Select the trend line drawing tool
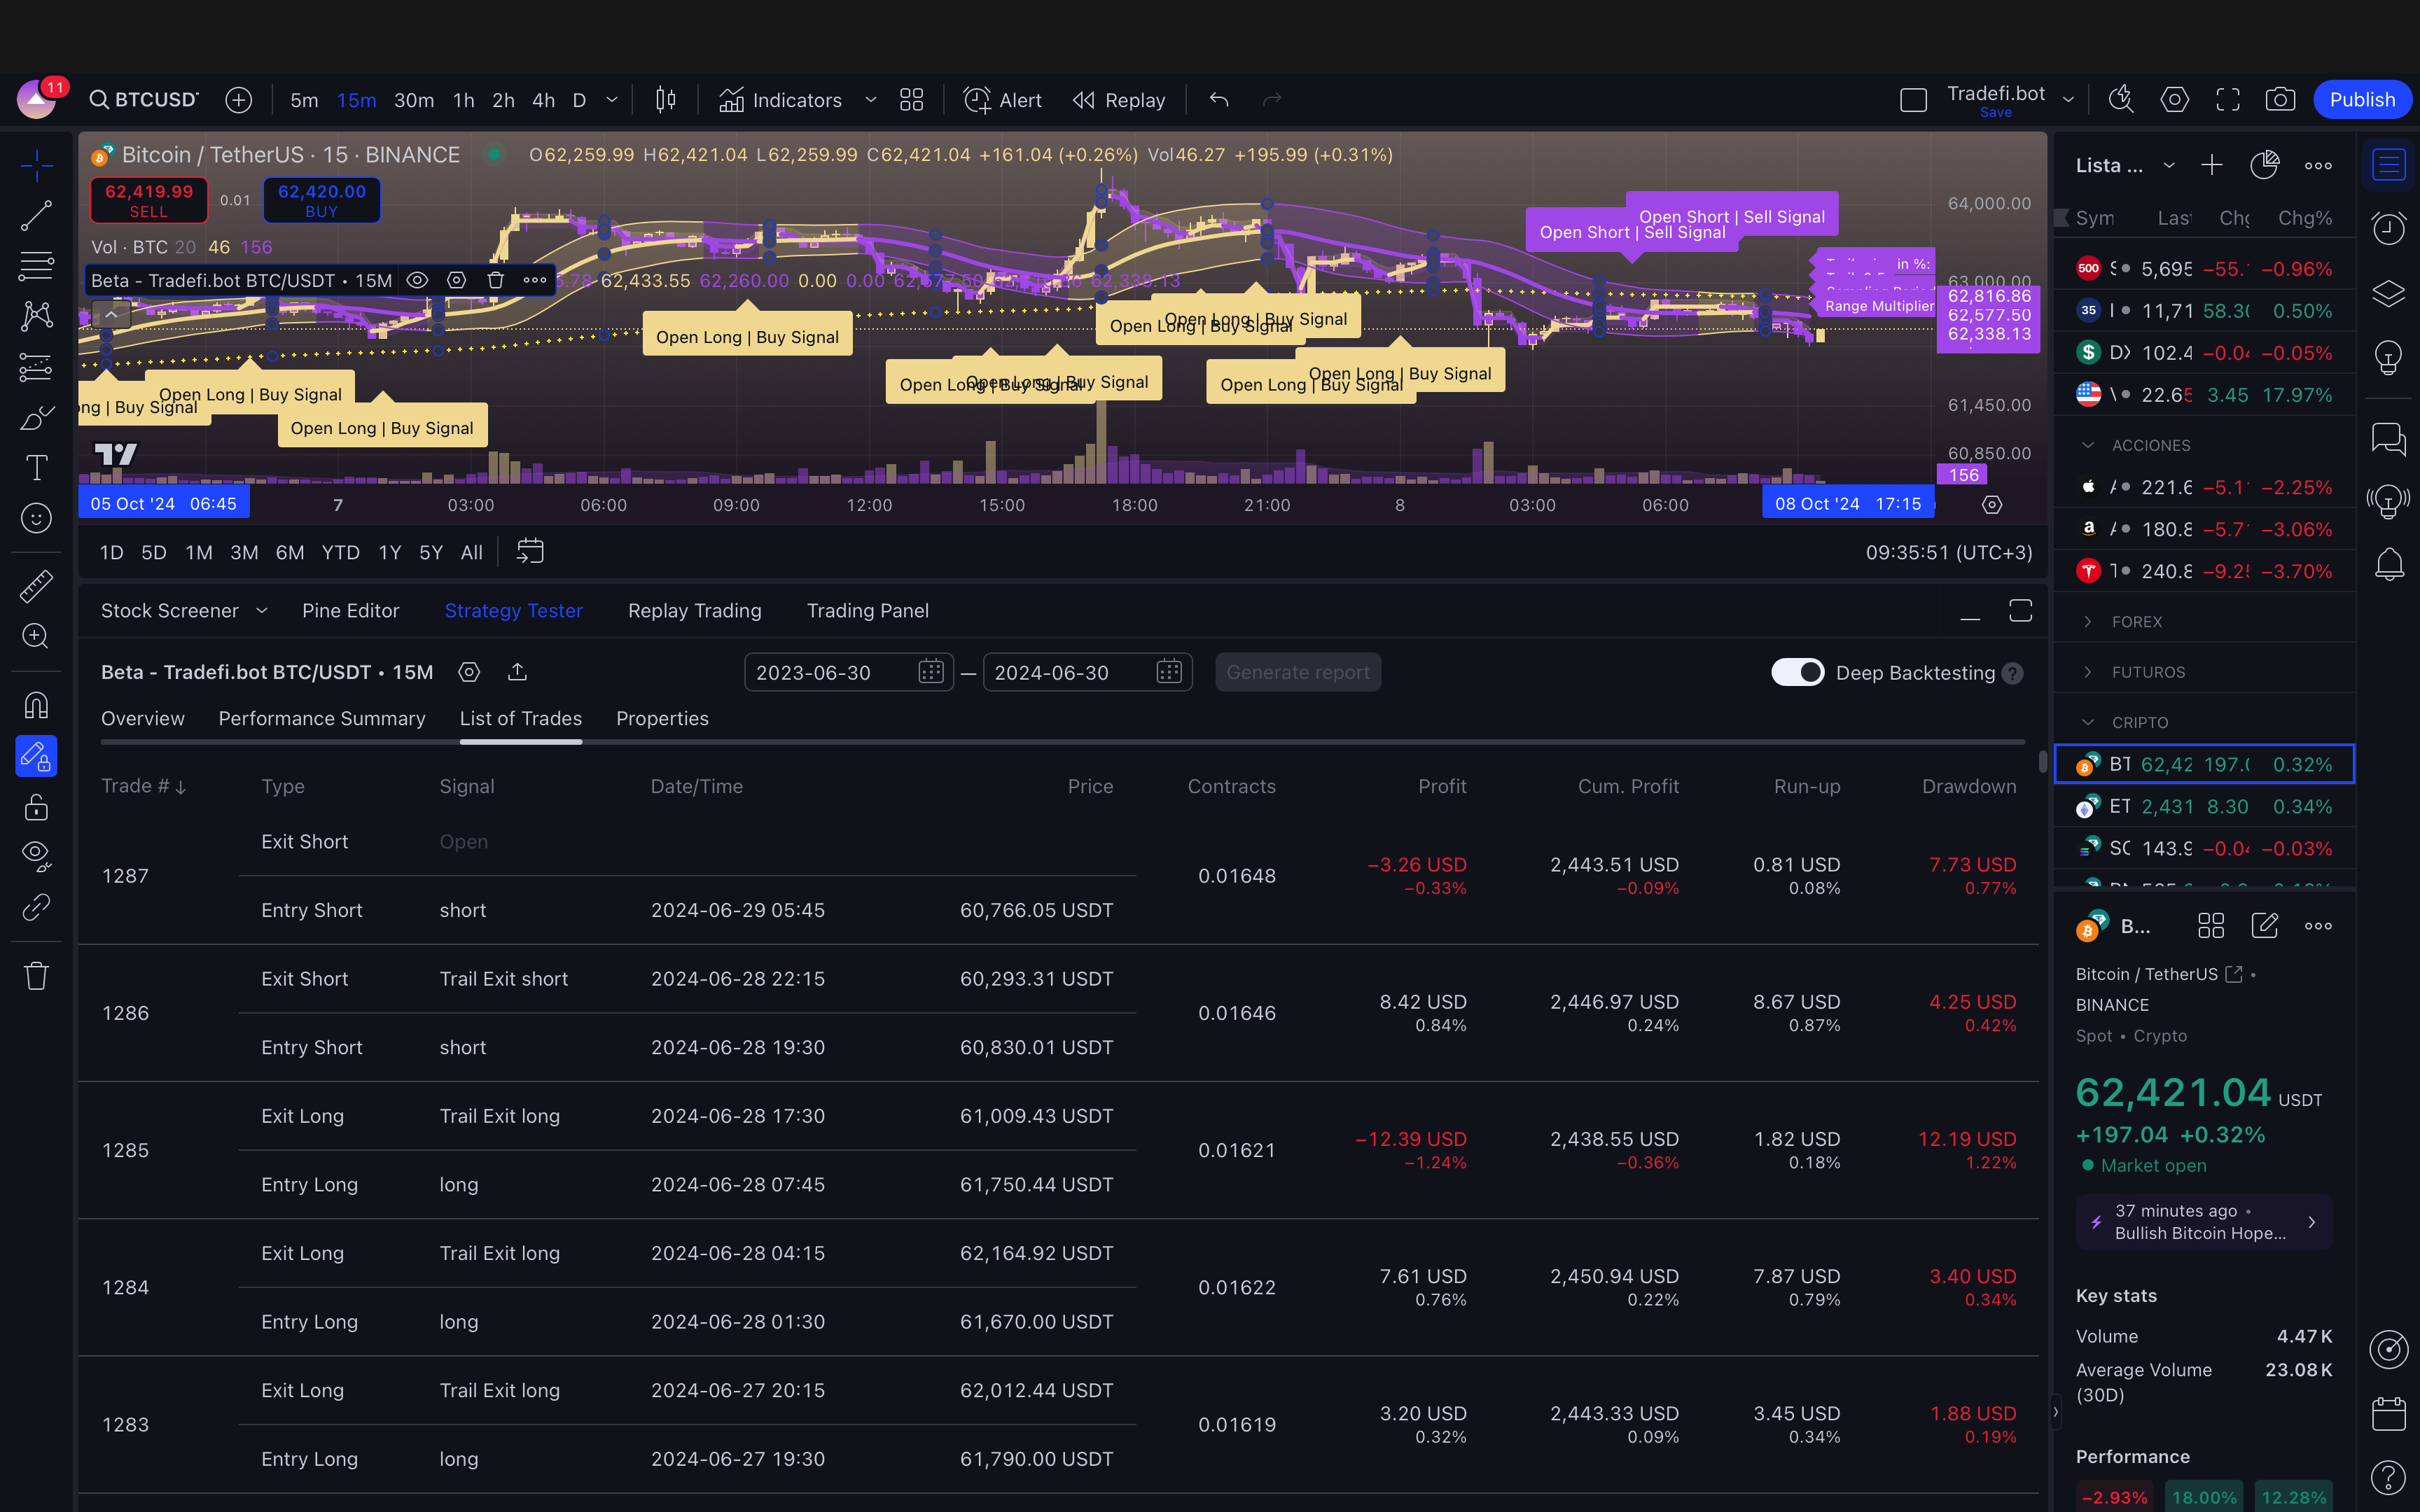The image size is (2420, 1512). click(x=37, y=215)
